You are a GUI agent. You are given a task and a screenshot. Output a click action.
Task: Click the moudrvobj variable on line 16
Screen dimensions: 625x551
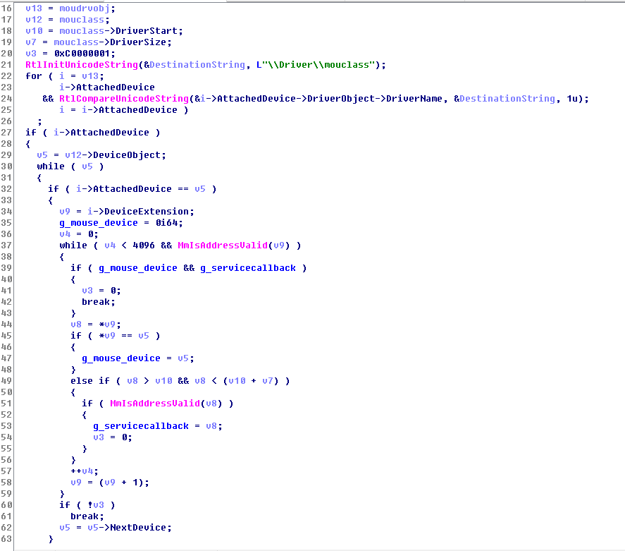pyautogui.click(x=85, y=8)
